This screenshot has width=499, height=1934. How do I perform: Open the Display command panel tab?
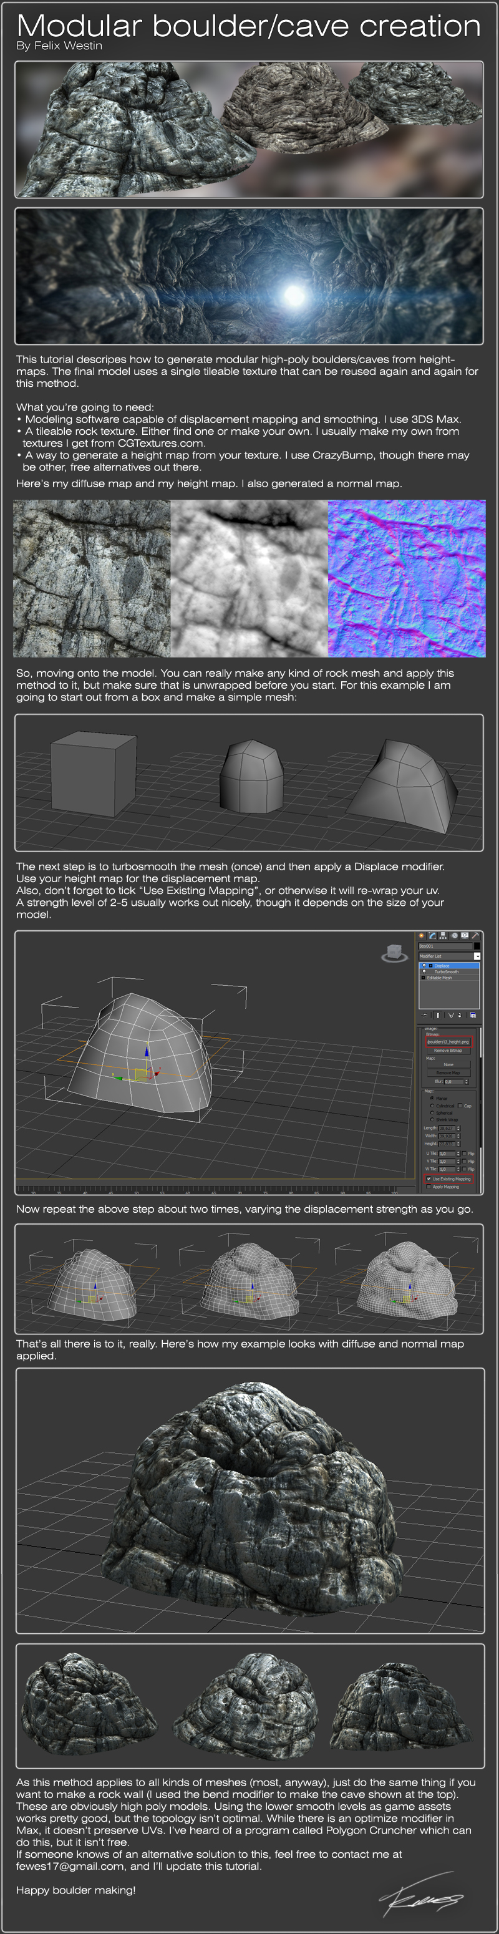[x=465, y=935]
